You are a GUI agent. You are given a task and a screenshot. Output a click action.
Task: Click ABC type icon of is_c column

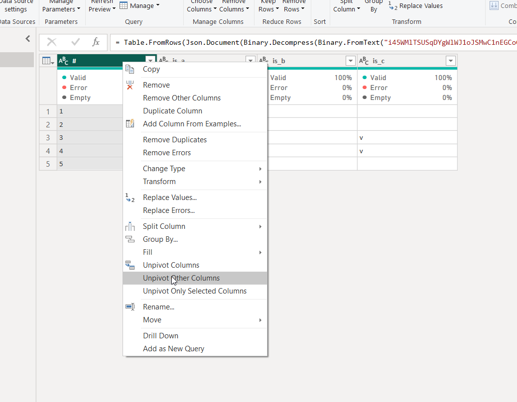364,61
